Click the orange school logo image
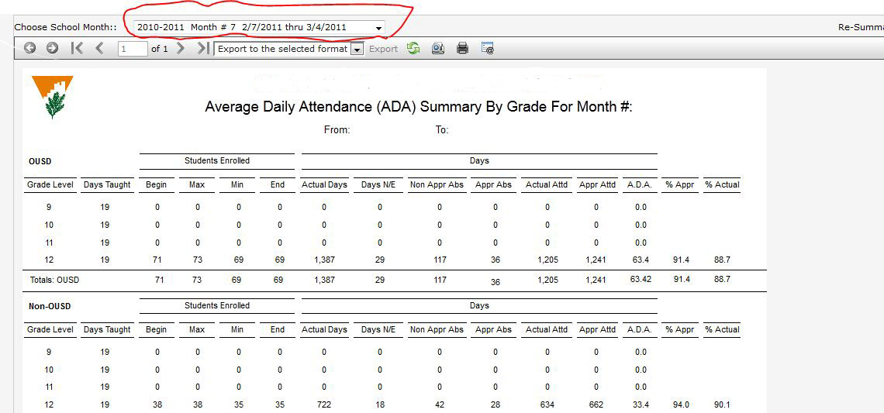 click(53, 97)
